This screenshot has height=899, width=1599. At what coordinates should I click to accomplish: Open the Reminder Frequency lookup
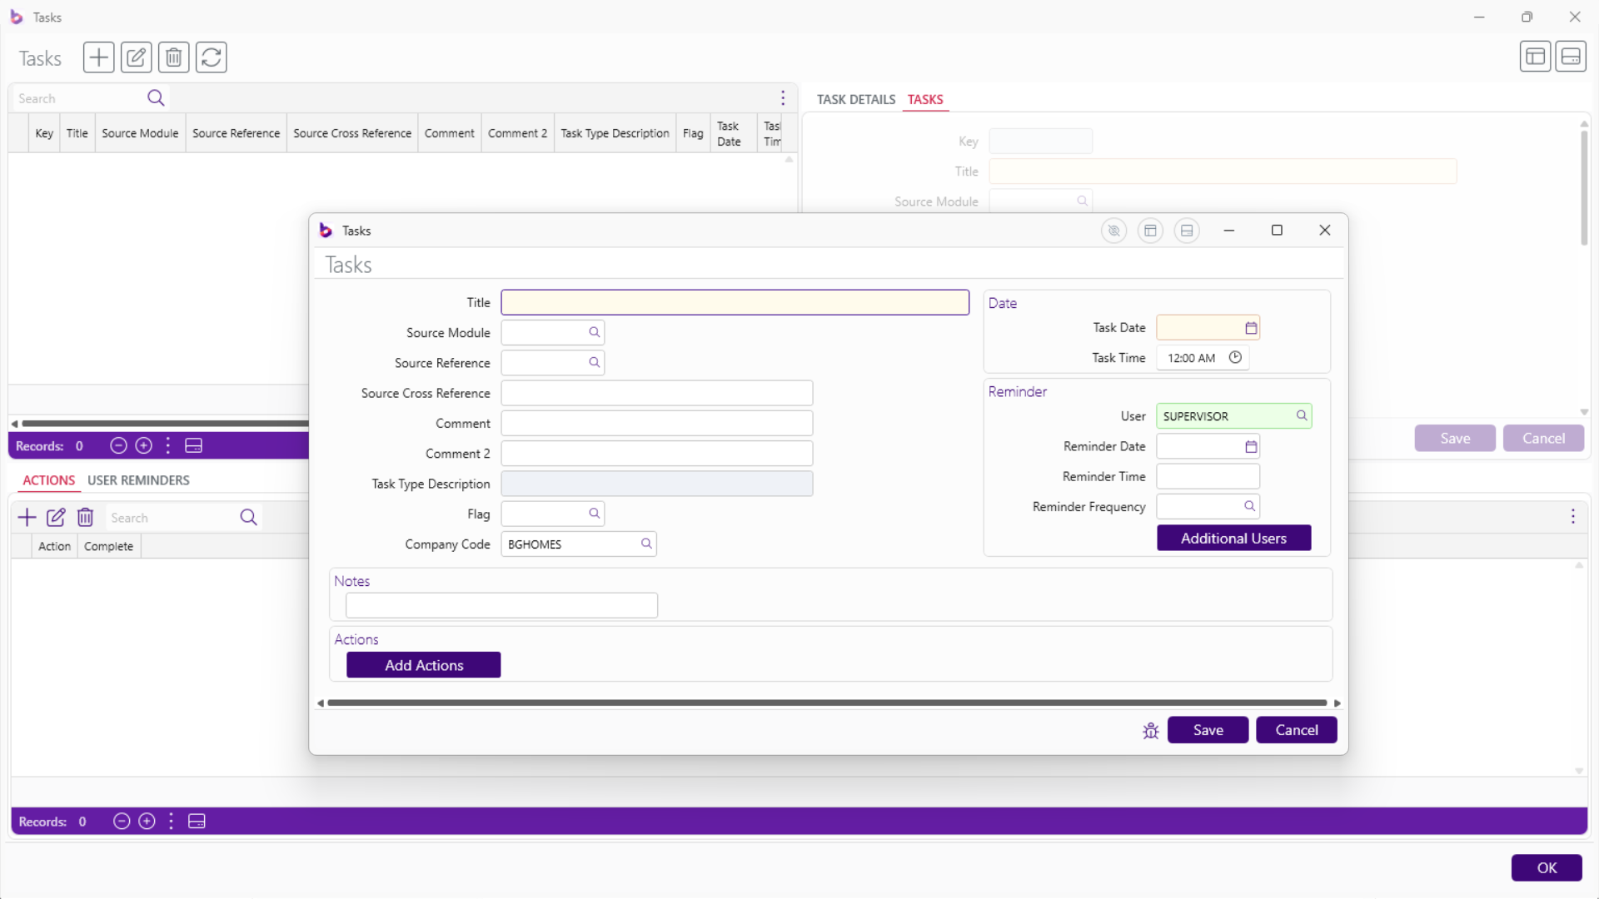(x=1249, y=506)
